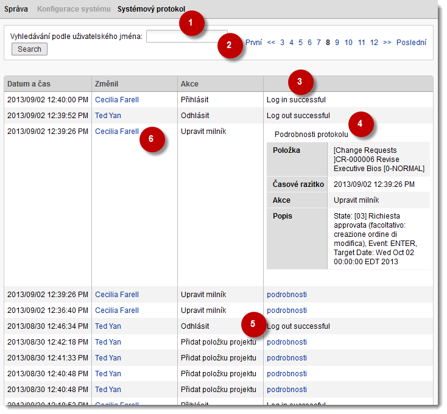Viewport: 447px width, 414px height.
Task: Open page 3 of the log
Action: coord(282,43)
